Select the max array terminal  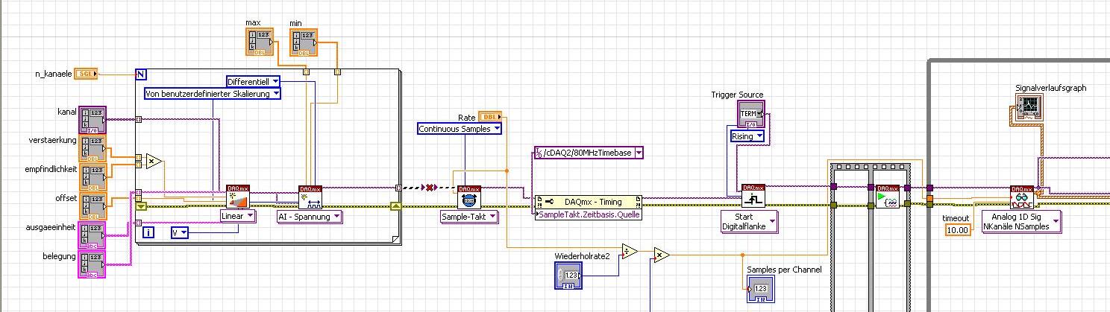click(260, 42)
